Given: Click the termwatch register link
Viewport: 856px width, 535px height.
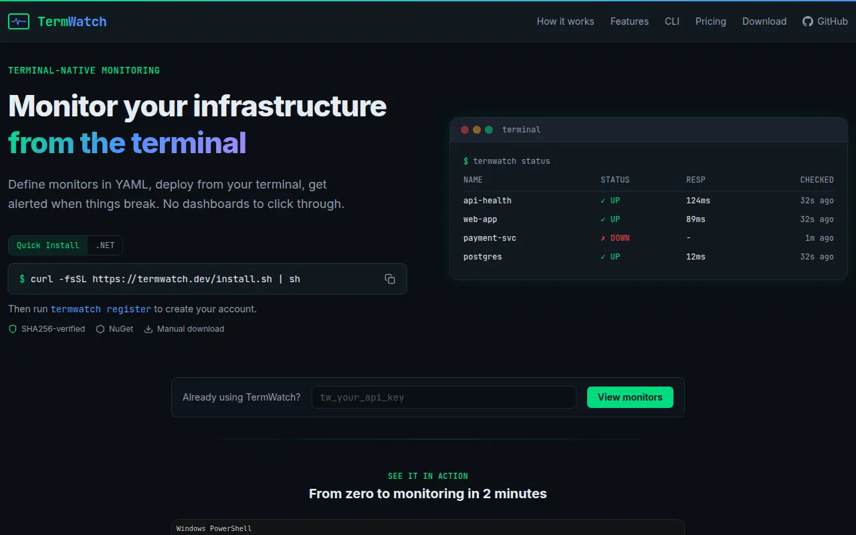Looking at the screenshot, I should (101, 309).
